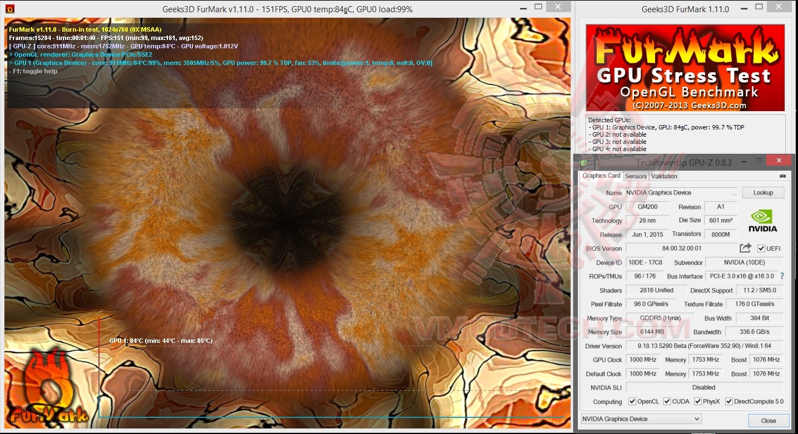
Task: Click the Bus Interface value PCI-E 3.0 x16
Action: (x=742, y=276)
